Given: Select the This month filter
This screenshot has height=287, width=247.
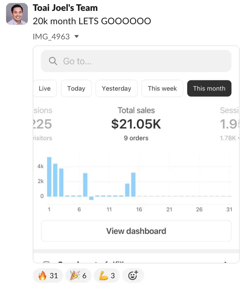Looking at the screenshot, I should tap(209, 88).
